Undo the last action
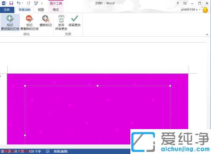 19,3
